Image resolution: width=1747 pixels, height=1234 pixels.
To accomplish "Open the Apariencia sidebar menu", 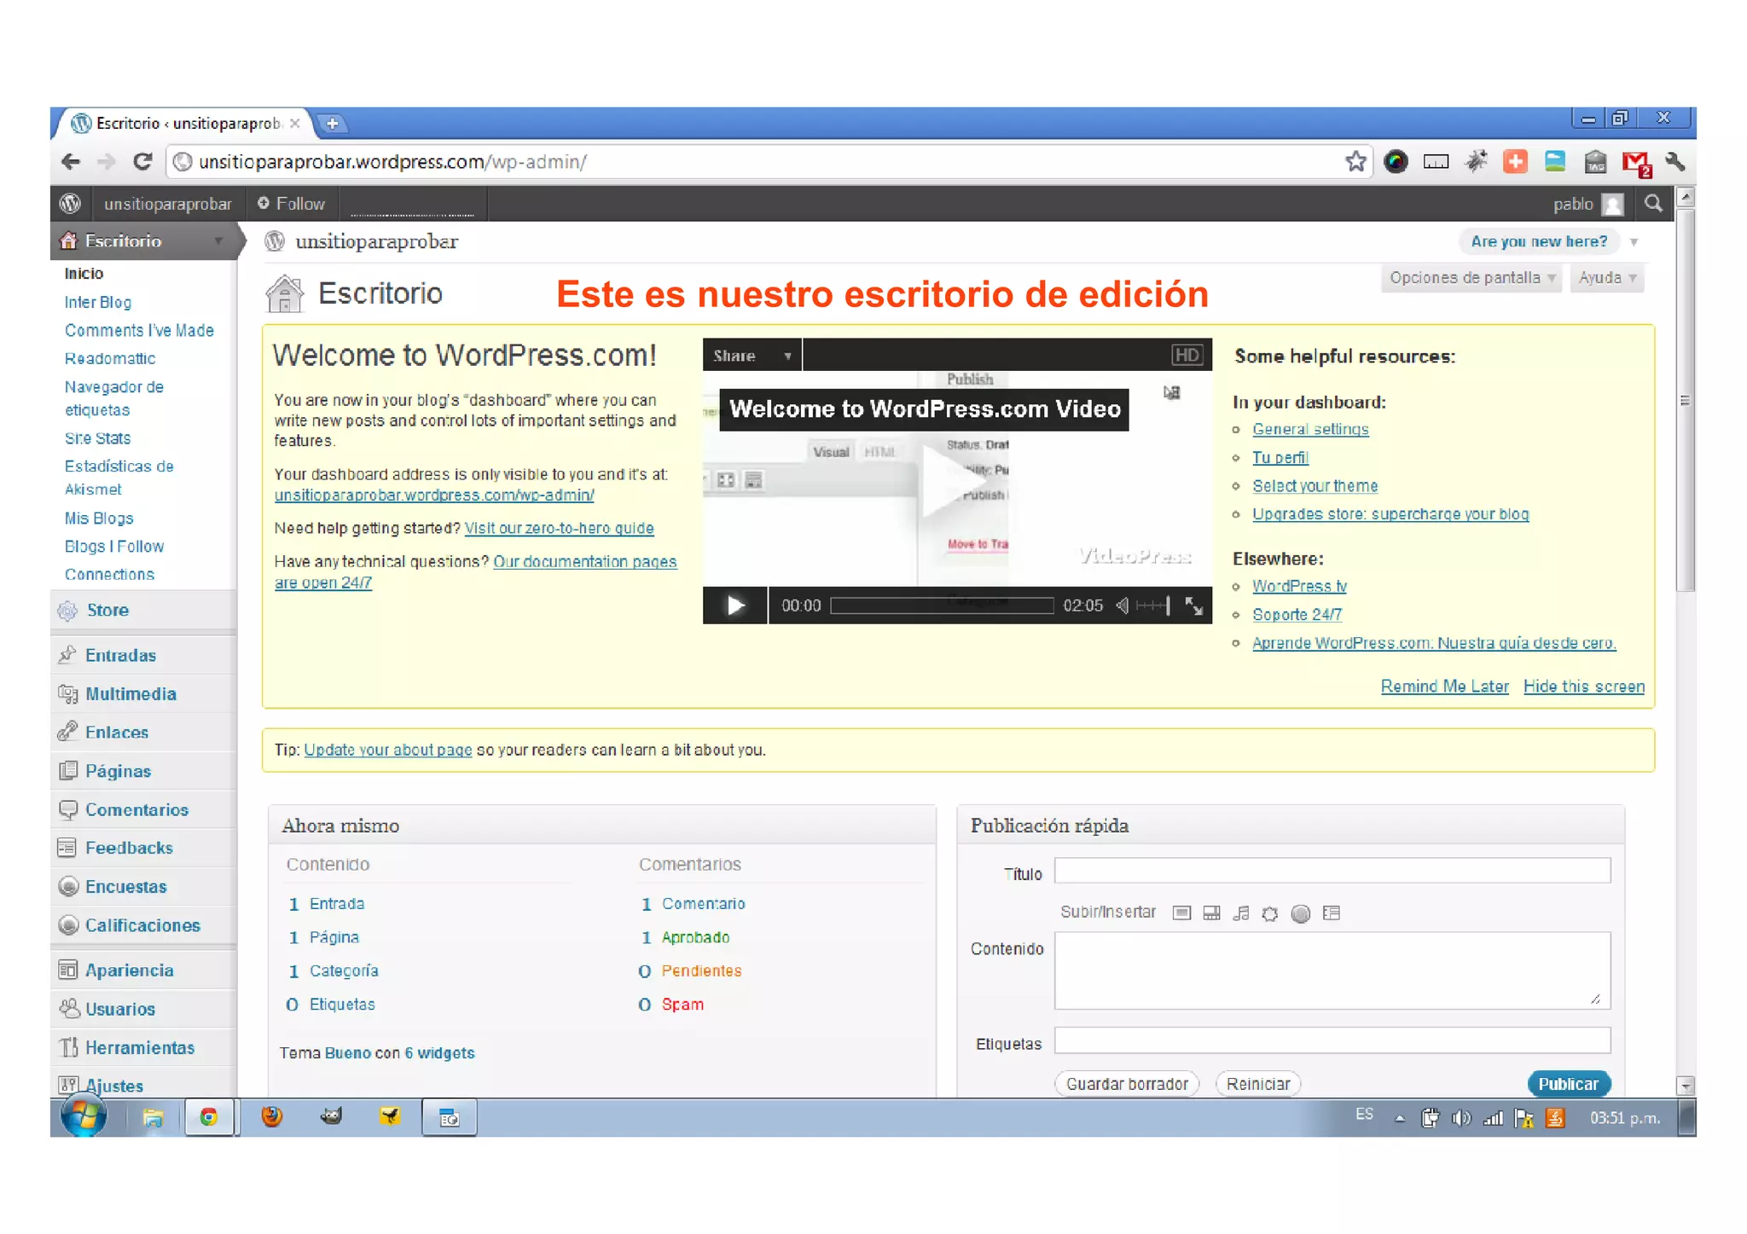I will pyautogui.click(x=129, y=970).
